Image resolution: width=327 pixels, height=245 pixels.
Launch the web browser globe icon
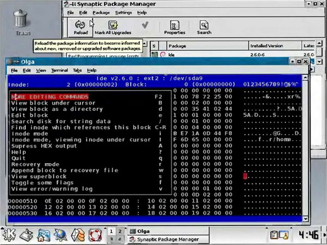[60, 235]
